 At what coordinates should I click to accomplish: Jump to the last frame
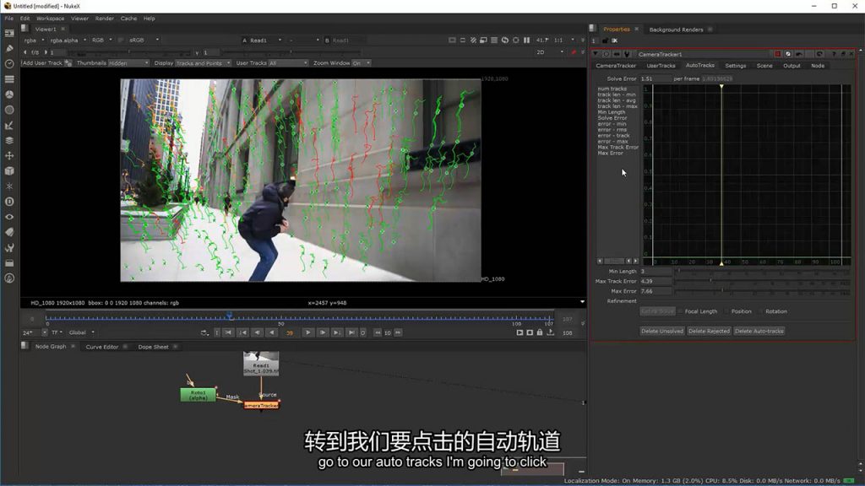click(x=351, y=332)
